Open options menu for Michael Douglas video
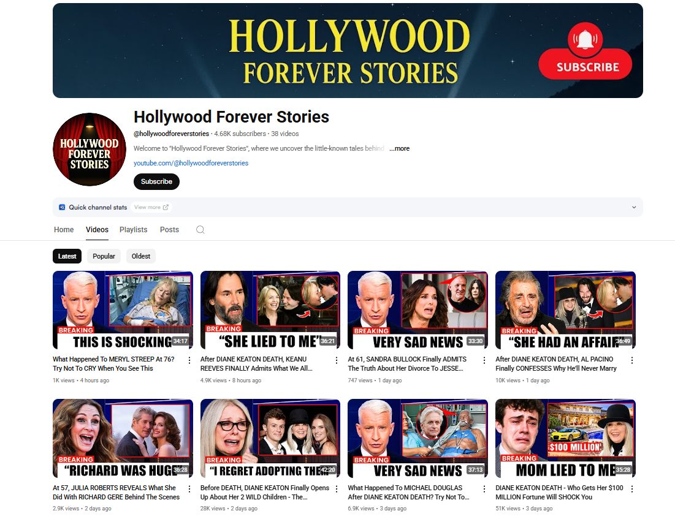Screen dimensions: 675x519 click(484, 489)
